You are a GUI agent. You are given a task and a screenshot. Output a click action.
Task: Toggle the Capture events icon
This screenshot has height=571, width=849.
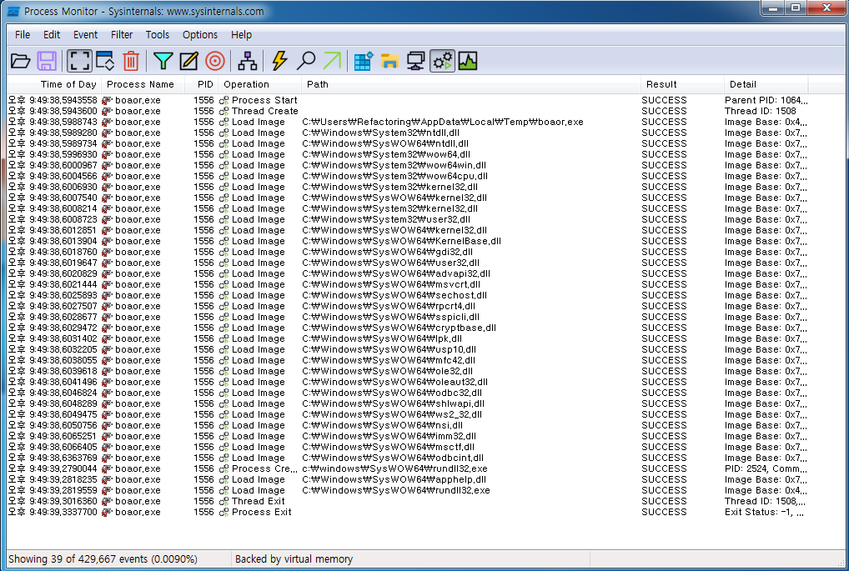(x=79, y=61)
